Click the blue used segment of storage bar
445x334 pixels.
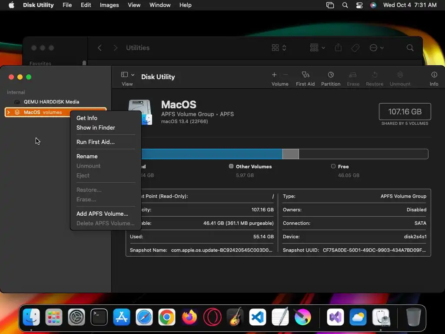[212, 154]
